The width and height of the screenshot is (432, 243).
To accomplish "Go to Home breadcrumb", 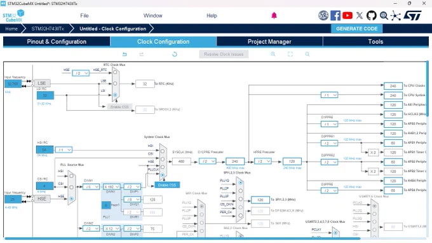I will pyautogui.click(x=11, y=29).
